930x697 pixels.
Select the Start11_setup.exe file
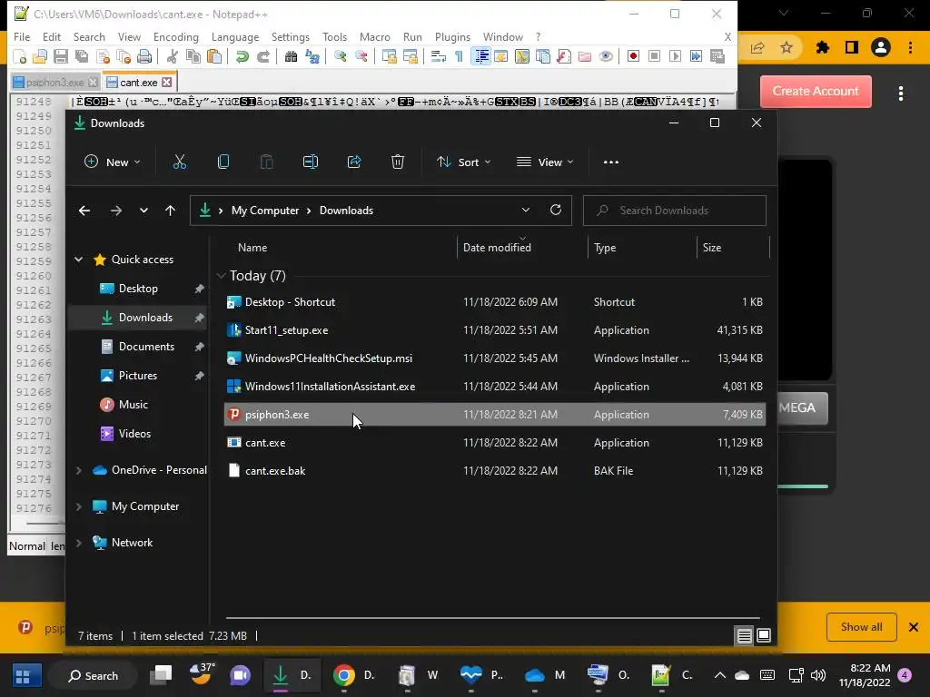[x=495, y=330]
